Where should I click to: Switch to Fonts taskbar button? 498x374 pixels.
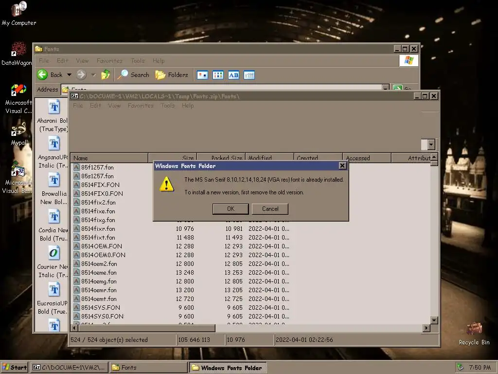(148, 368)
